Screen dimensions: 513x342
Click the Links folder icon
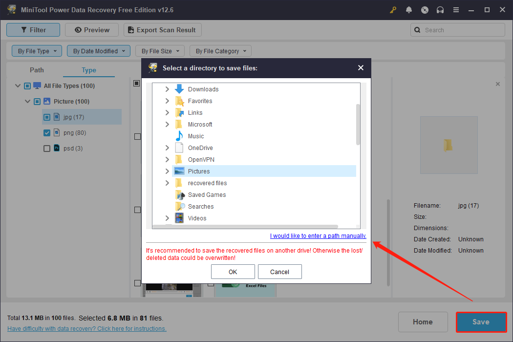[179, 112]
